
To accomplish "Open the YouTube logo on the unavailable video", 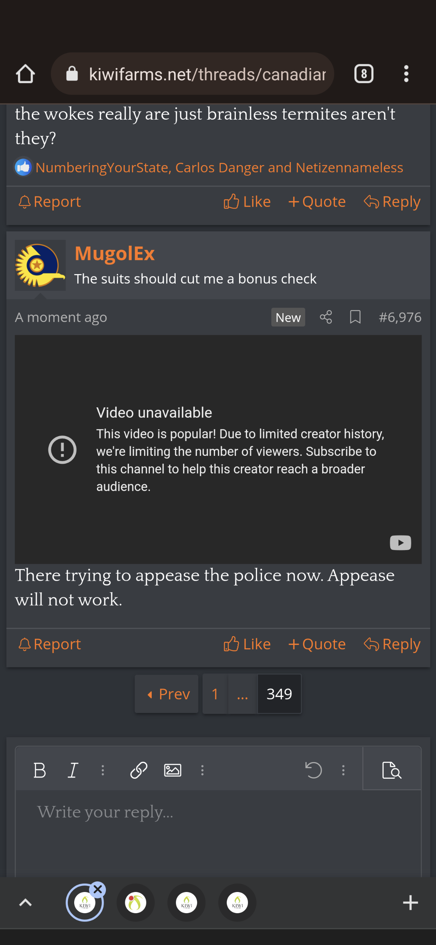I will [400, 543].
